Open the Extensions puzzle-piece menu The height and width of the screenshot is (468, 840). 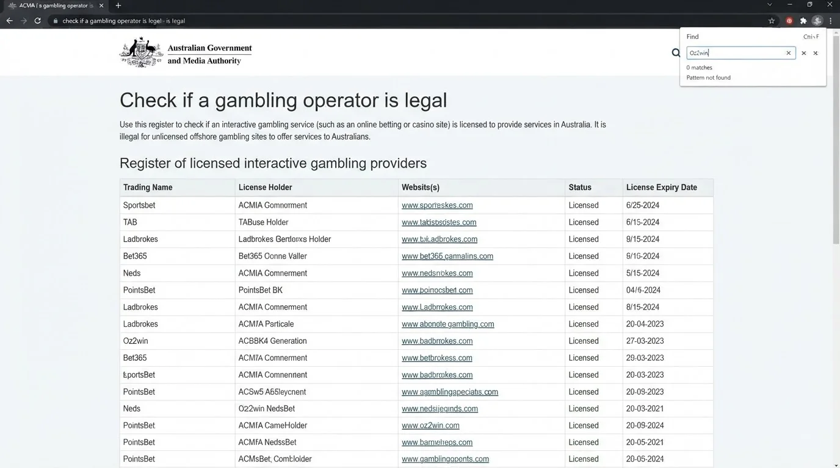[x=803, y=21]
